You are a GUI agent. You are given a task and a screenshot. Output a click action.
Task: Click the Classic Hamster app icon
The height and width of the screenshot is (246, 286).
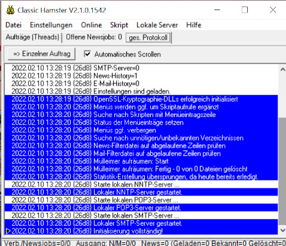pyautogui.click(x=10, y=10)
